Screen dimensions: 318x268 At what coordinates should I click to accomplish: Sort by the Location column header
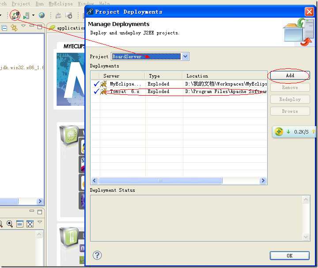point(225,76)
